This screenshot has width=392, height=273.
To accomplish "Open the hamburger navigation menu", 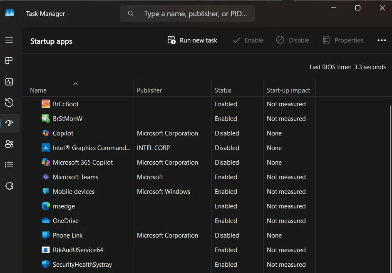I will click(x=9, y=40).
